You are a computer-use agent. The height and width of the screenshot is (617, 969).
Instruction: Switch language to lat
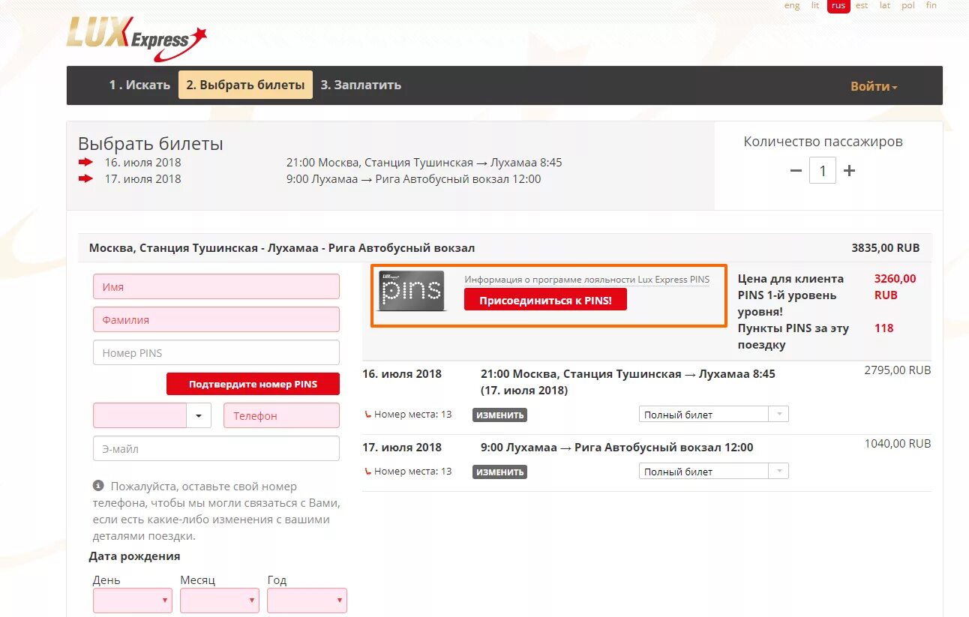point(885,5)
